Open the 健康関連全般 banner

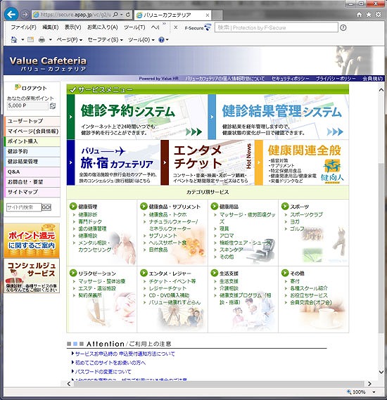302,162
